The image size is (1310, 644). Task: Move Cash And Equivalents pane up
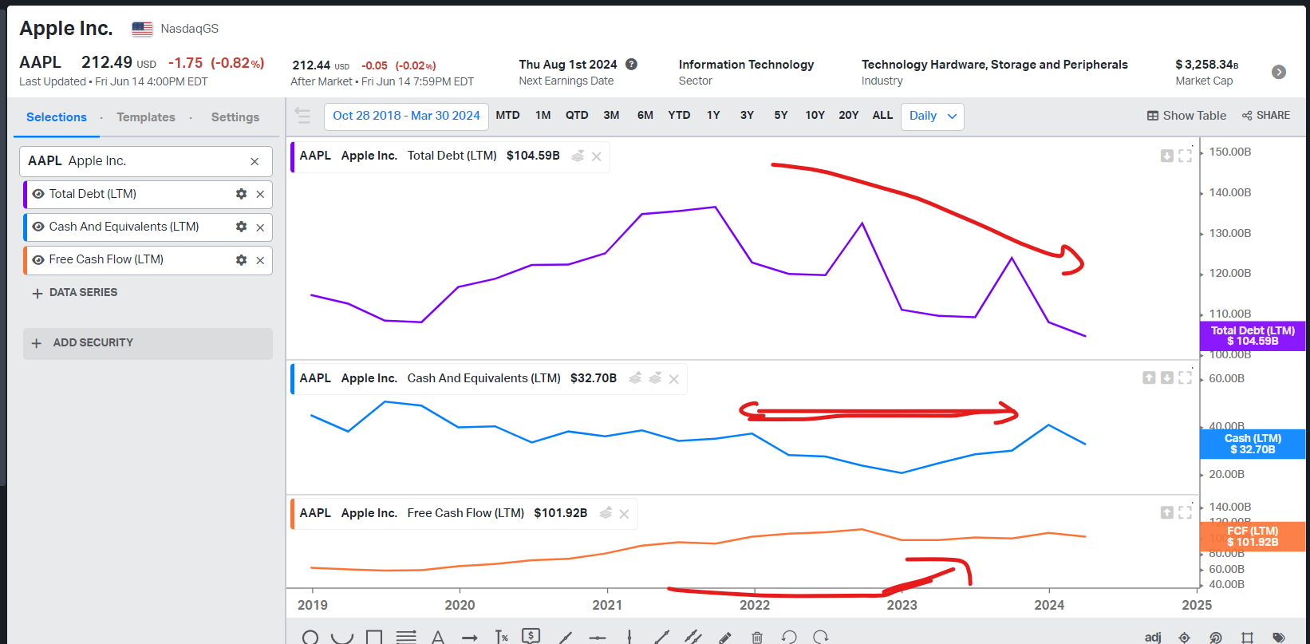tap(1149, 377)
